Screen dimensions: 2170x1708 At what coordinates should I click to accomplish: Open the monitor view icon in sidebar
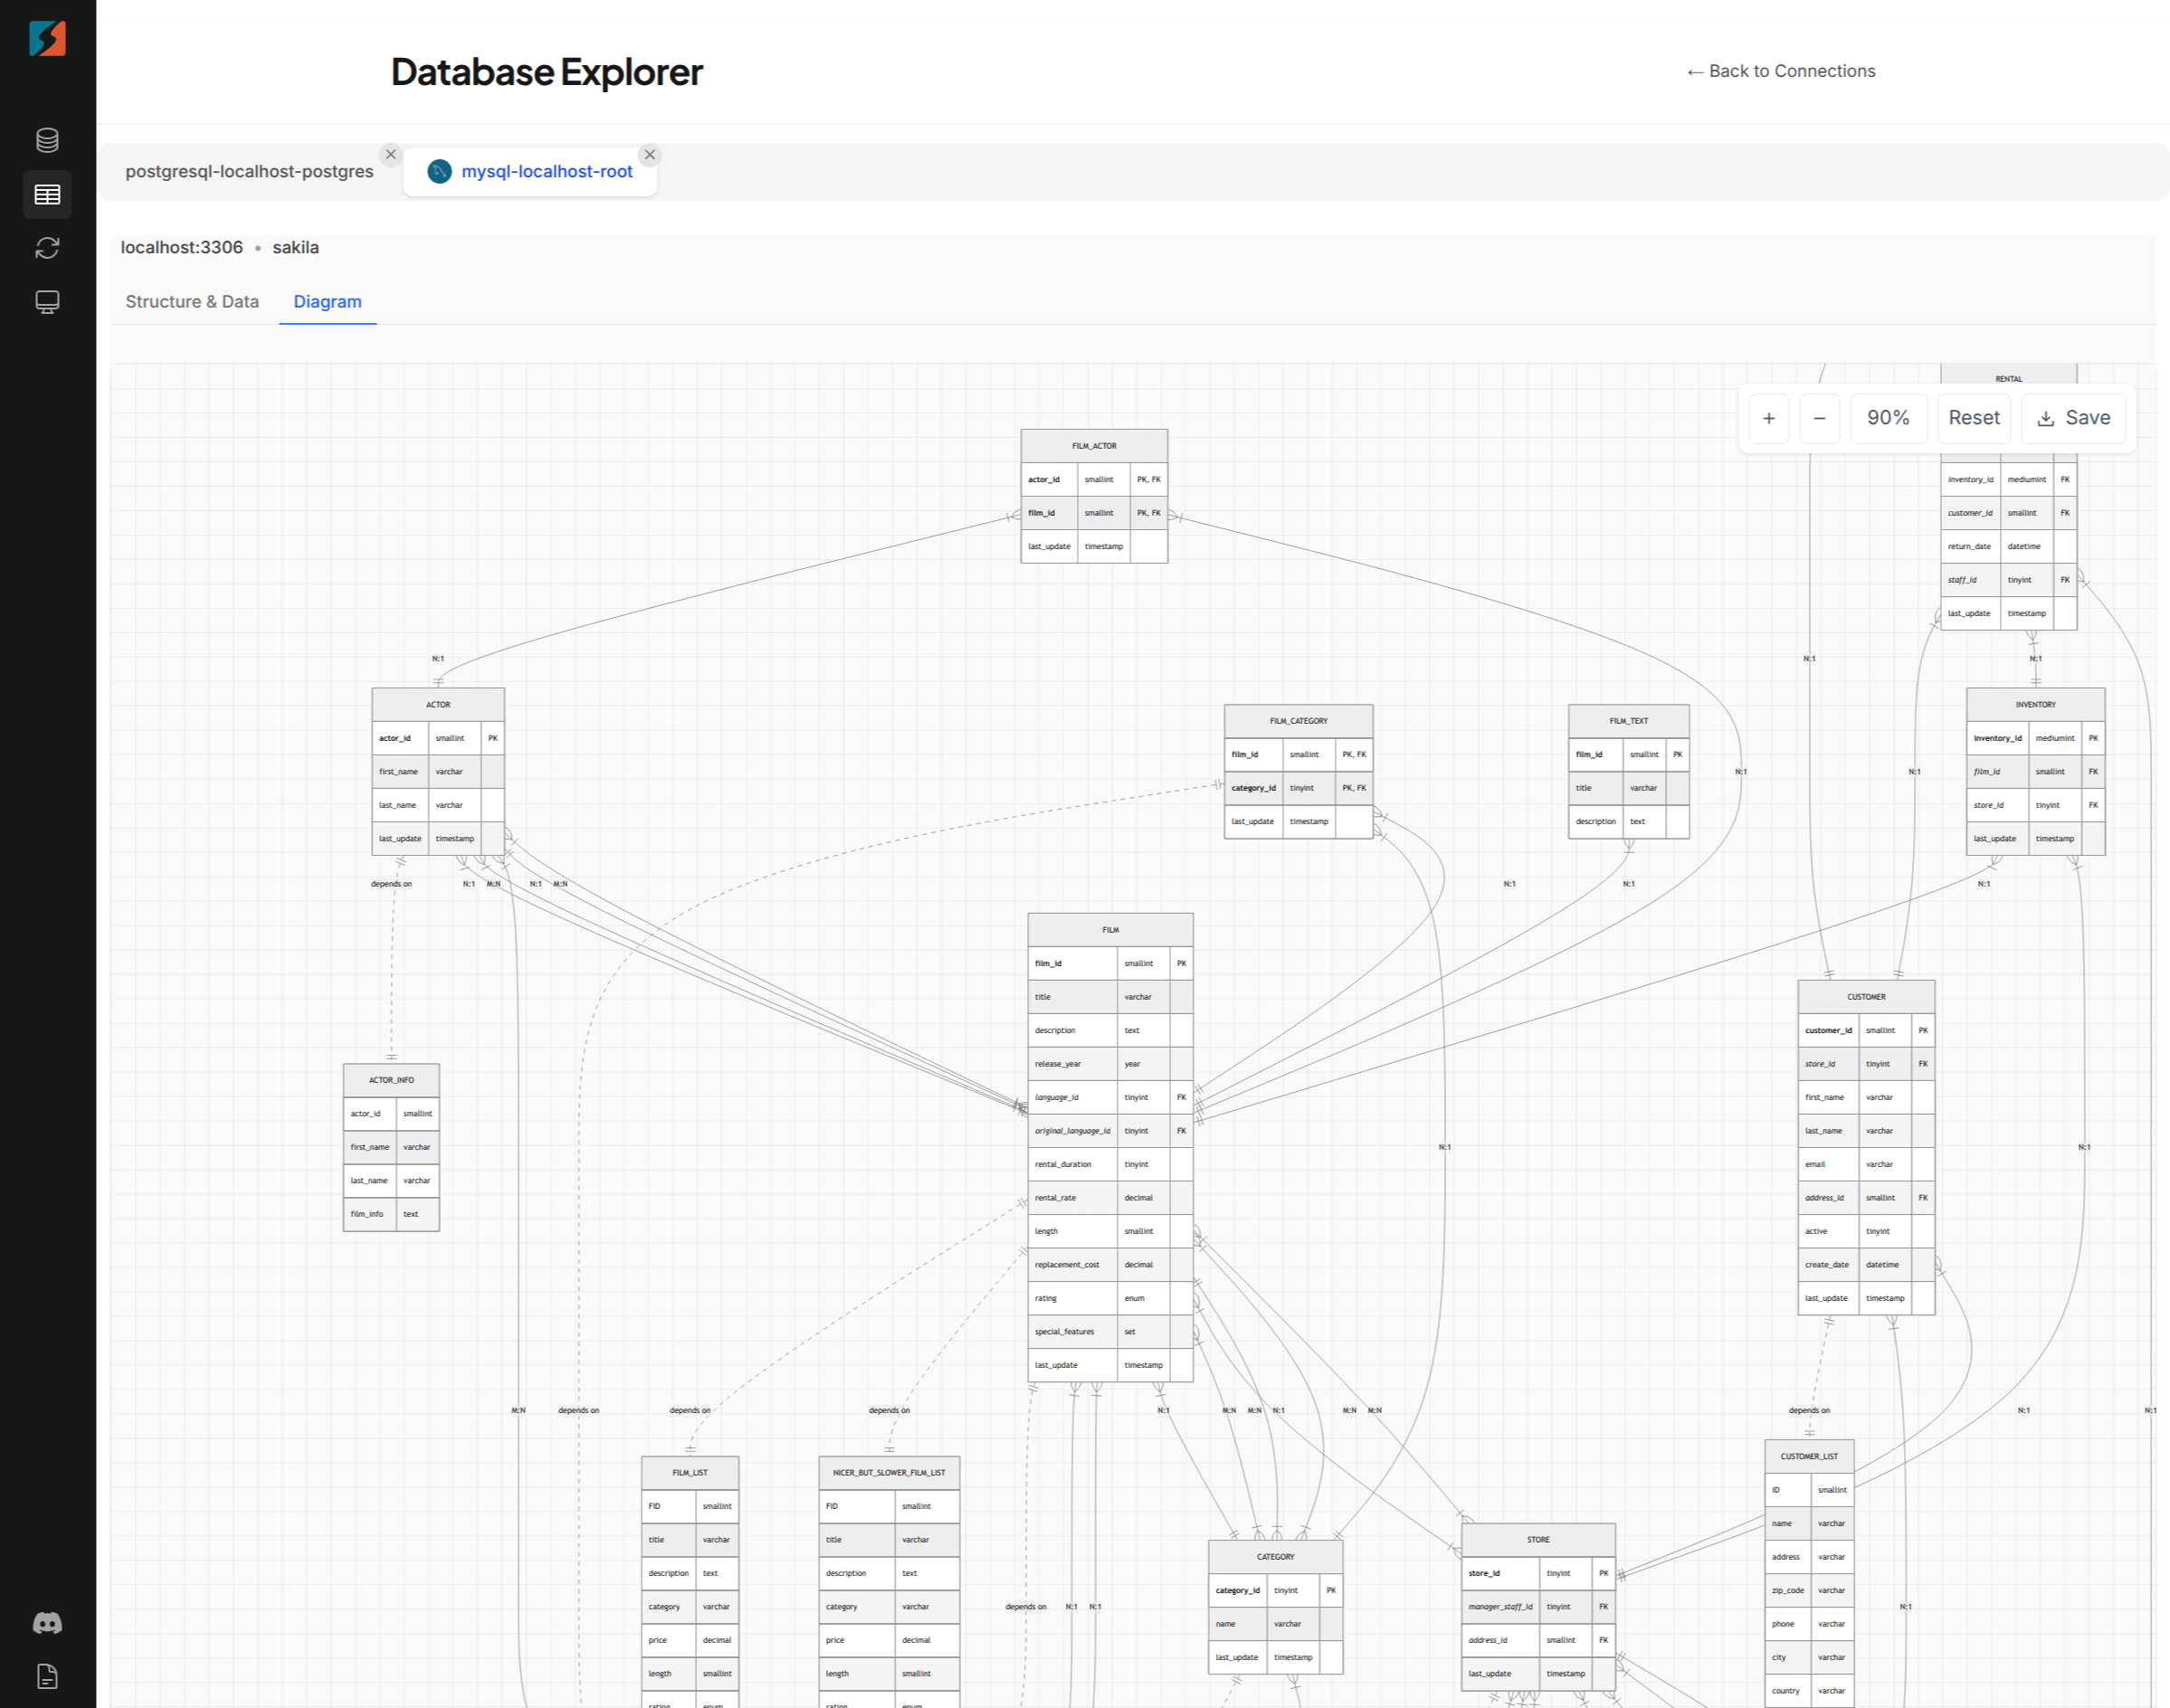coord(47,301)
